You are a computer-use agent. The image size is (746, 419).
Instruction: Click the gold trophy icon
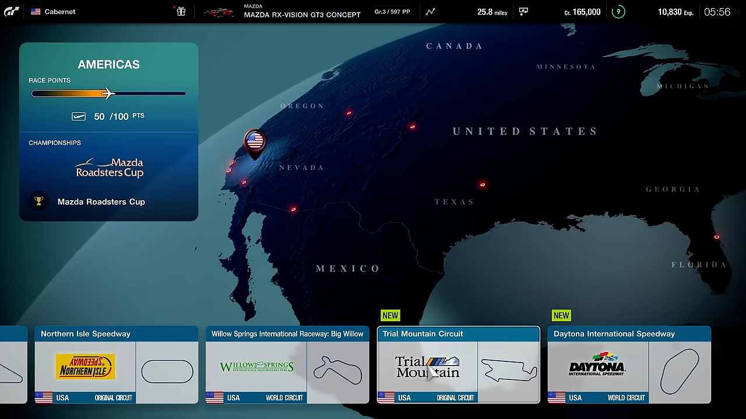[x=38, y=201]
